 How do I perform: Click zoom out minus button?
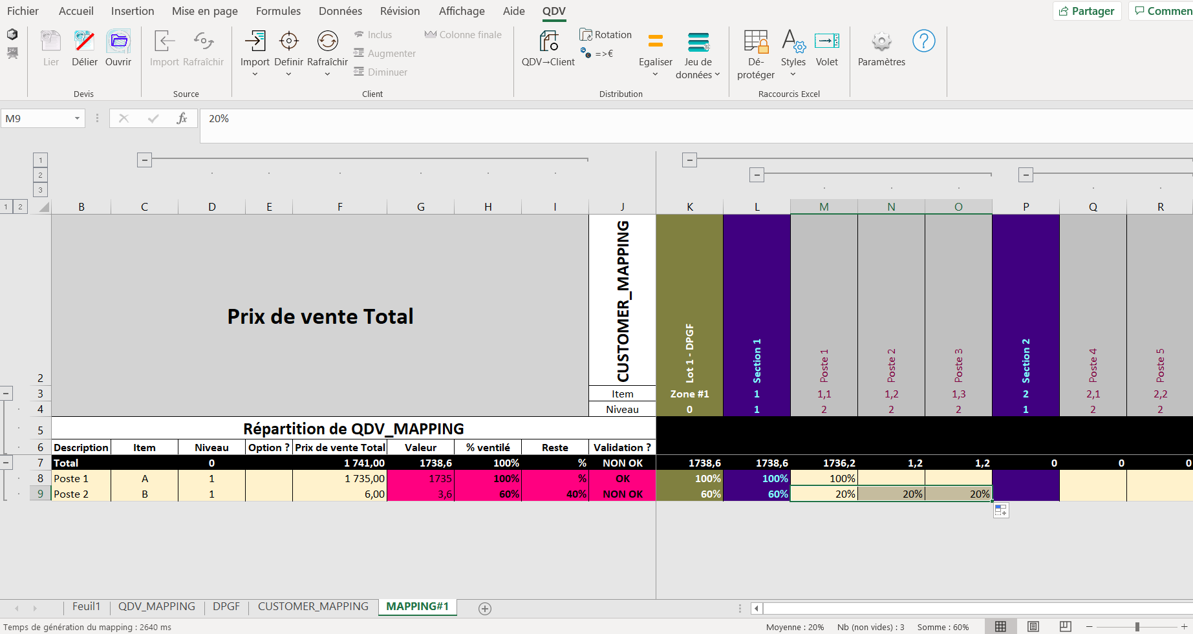[x=1089, y=627]
